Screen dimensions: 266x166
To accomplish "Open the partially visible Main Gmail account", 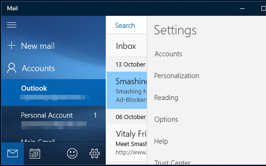I will click(x=38, y=140).
